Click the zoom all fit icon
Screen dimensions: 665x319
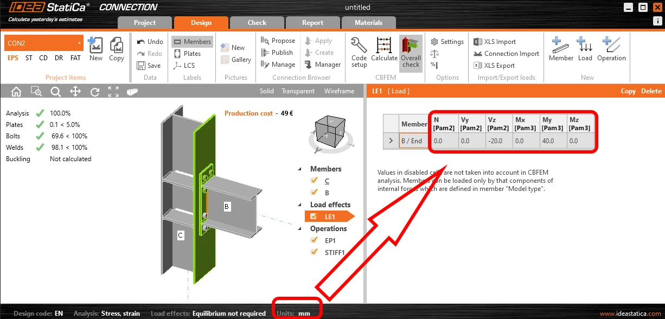pos(113,92)
